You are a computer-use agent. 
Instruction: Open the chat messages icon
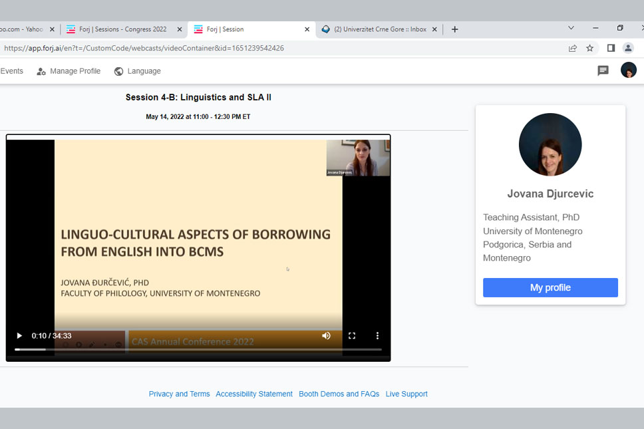603,71
